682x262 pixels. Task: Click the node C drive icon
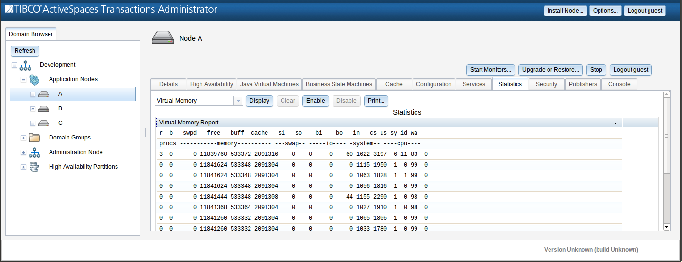(44, 123)
